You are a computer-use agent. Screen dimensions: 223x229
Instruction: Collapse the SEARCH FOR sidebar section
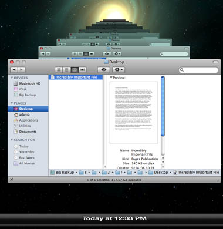coord(12,140)
